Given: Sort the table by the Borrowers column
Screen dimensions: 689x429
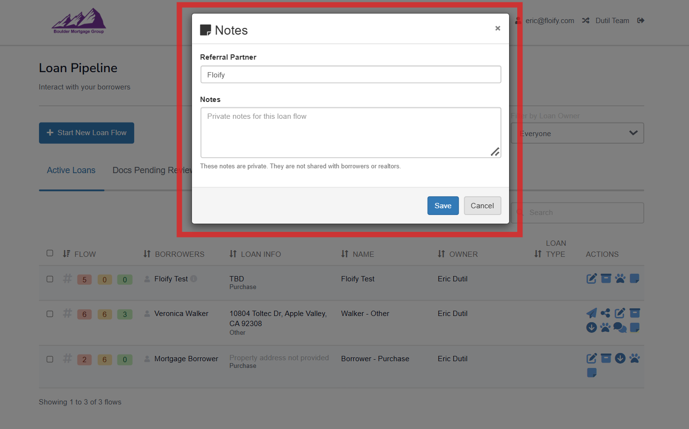Looking at the screenshot, I should click(174, 254).
